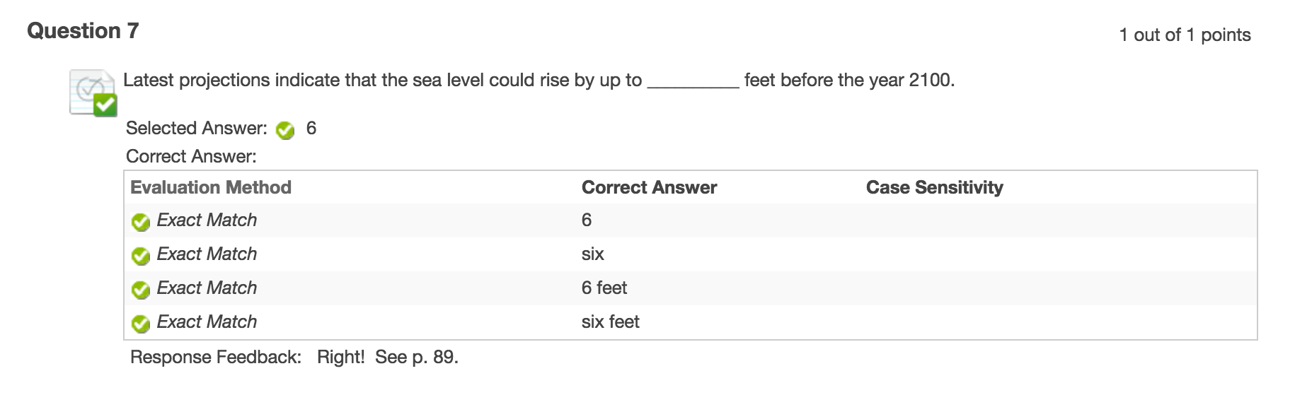Click green check beside Selected Answer
Screen dimensions: 1295x407
tap(285, 130)
